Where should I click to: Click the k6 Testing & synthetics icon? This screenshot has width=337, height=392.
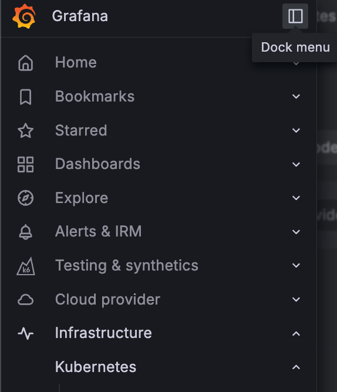(x=25, y=266)
